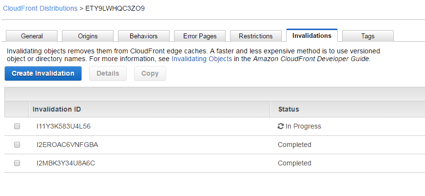Select the Restrictions tab
The height and width of the screenshot is (196, 425).
click(255, 36)
